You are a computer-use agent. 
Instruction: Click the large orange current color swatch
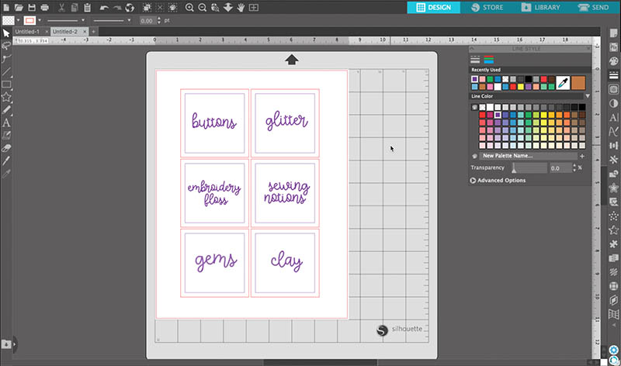[578, 83]
